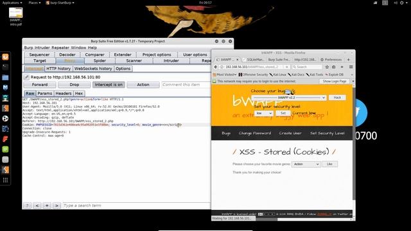Screen dimensions: 411x231
Task: Open the Window menu in Burp
Action: 78,47
